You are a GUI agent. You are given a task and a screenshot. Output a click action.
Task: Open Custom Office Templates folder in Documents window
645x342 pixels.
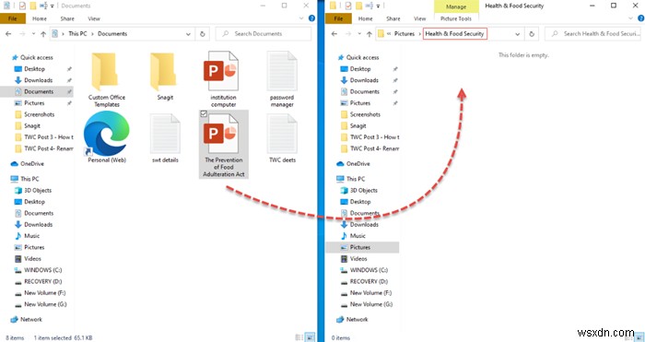(x=107, y=79)
